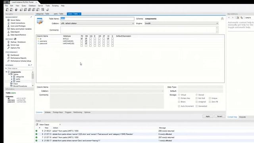254x143 pixels.
Task: Open the Scripting menu
Action: click(55, 6)
